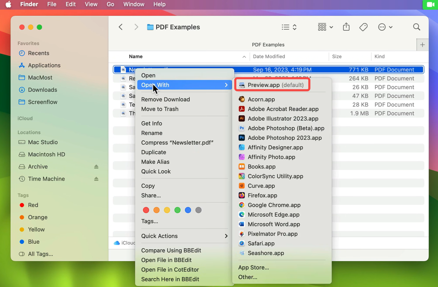Viewport: 438px width, 287px height.
Task: Click the Adobe Illustrator 2023 icon
Action: point(242,119)
